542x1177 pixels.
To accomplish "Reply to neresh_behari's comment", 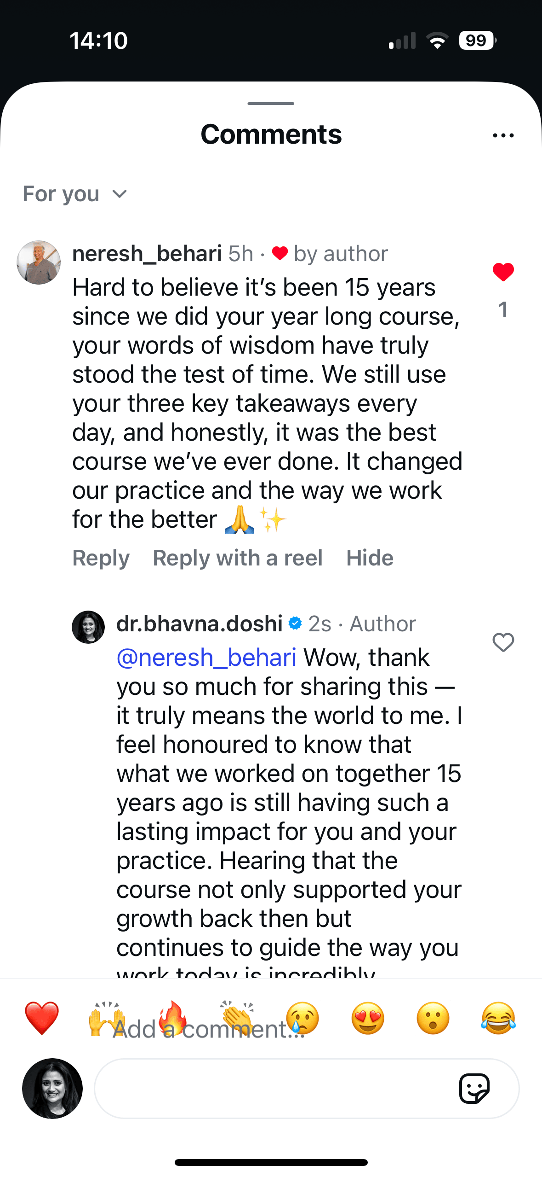I will coord(101,558).
